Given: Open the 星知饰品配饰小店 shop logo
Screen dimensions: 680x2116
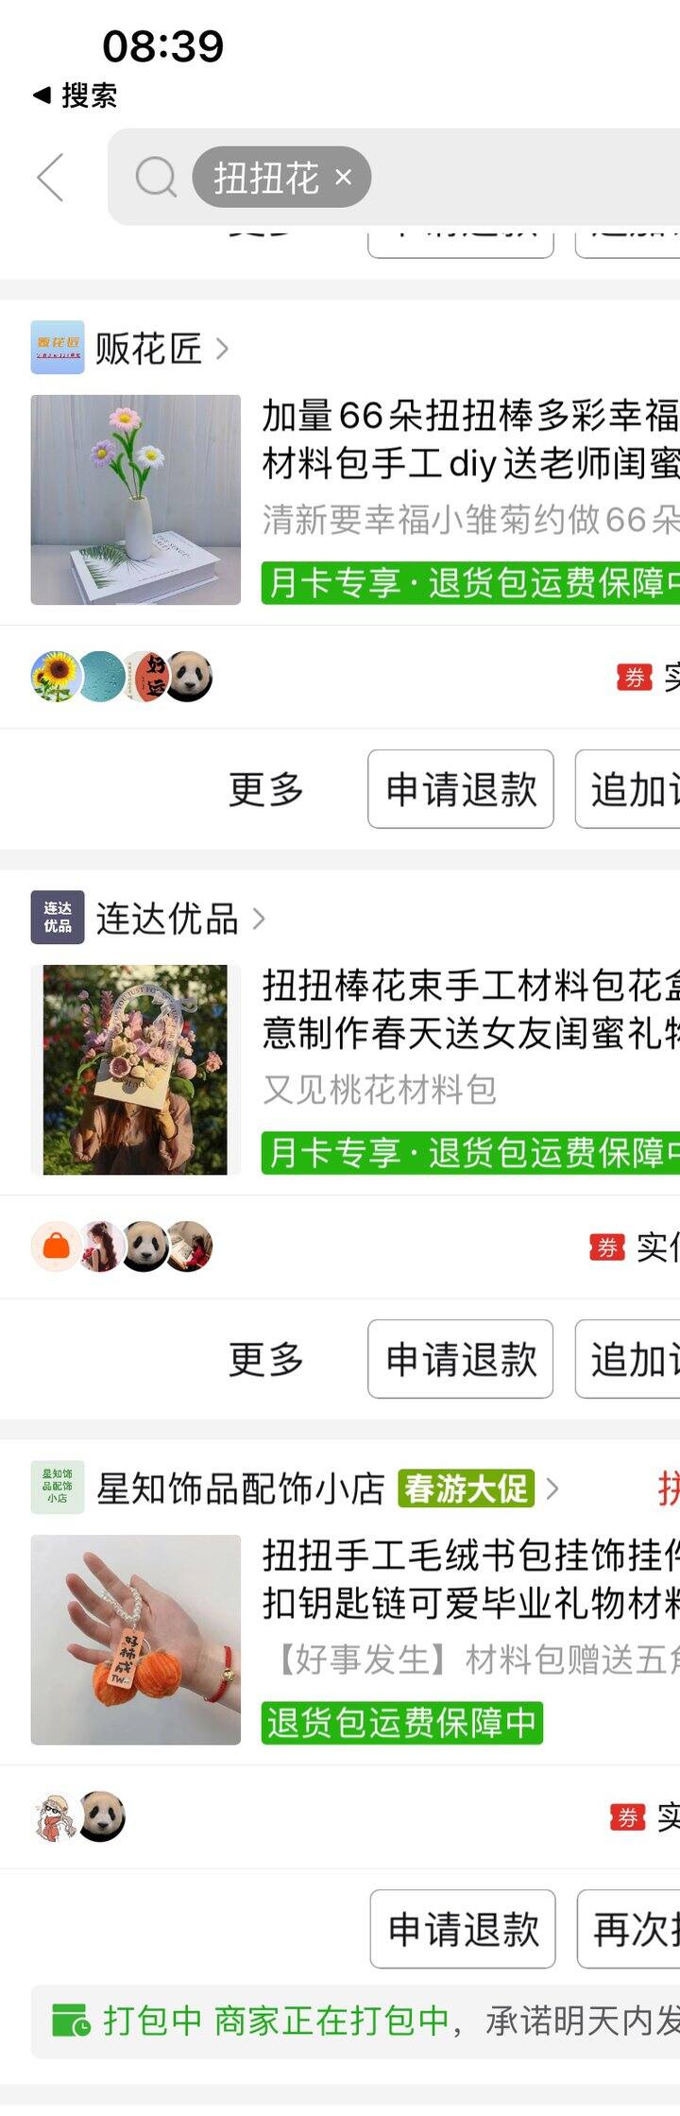Looking at the screenshot, I should click(x=57, y=1488).
